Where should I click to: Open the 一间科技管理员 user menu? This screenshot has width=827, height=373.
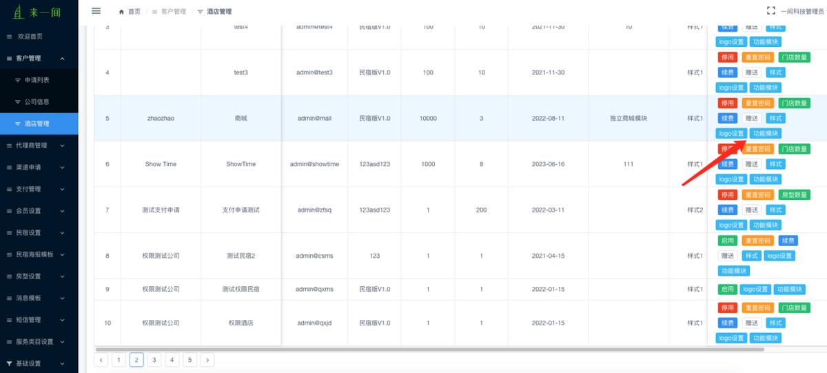(x=803, y=12)
